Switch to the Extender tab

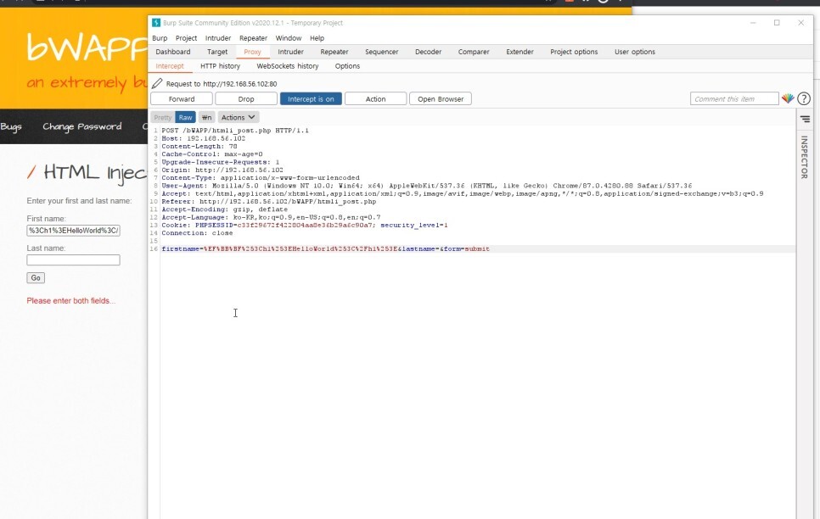coord(520,52)
